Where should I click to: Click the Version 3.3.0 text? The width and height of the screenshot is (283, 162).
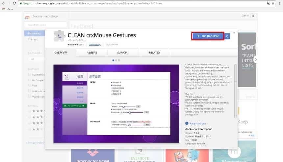pyautogui.click(x=192, y=133)
